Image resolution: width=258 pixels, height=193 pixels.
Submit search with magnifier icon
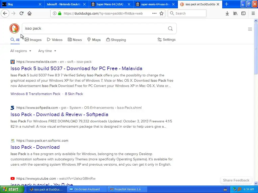point(170,29)
